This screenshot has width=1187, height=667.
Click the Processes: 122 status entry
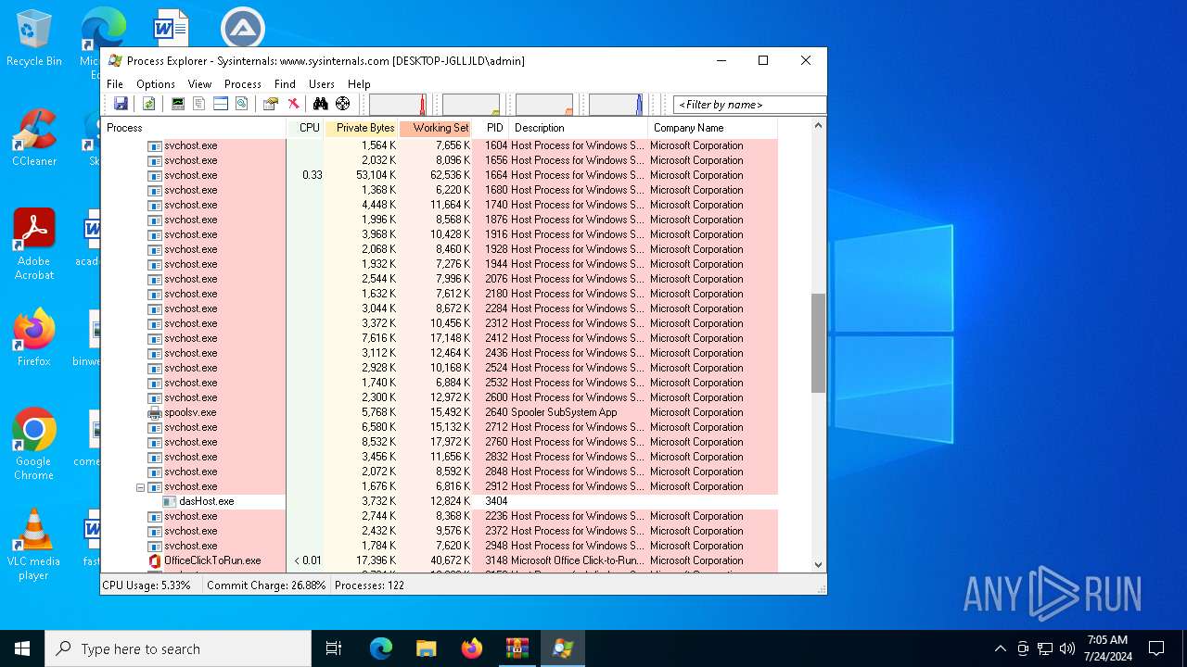(x=369, y=585)
